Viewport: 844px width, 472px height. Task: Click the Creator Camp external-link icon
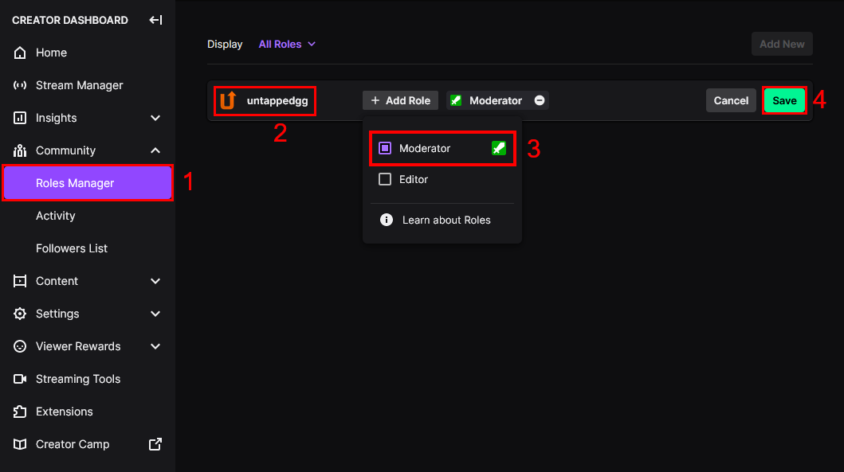(x=155, y=444)
